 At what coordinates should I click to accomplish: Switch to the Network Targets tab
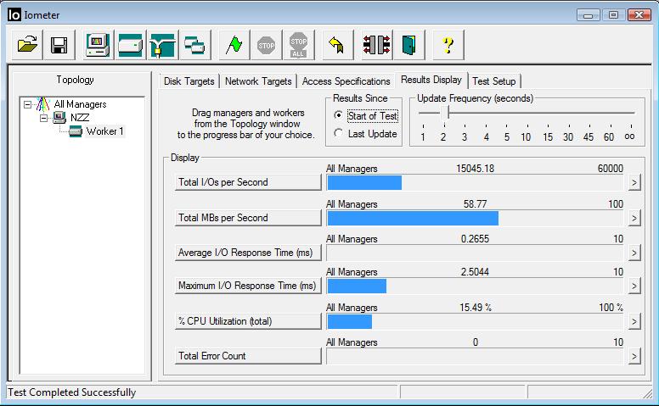coord(258,81)
